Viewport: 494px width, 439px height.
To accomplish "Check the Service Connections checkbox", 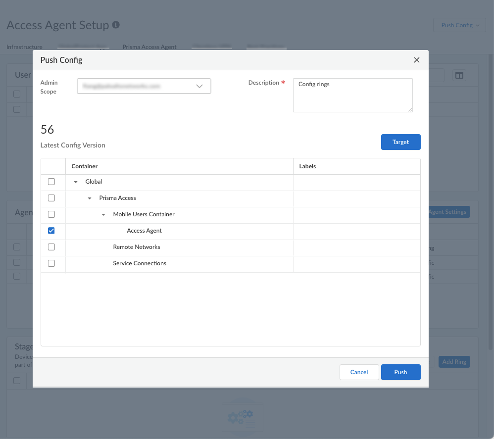I will click(x=51, y=263).
